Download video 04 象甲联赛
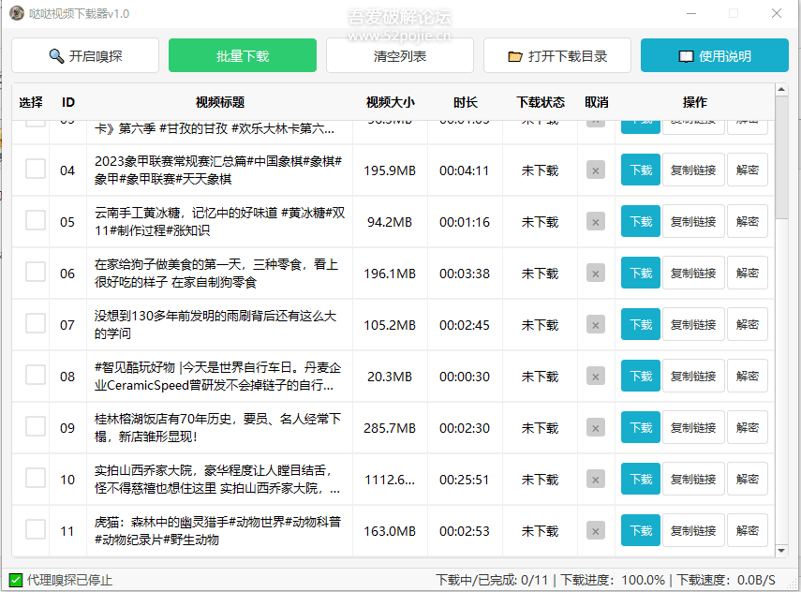801x592 pixels. pyautogui.click(x=641, y=170)
